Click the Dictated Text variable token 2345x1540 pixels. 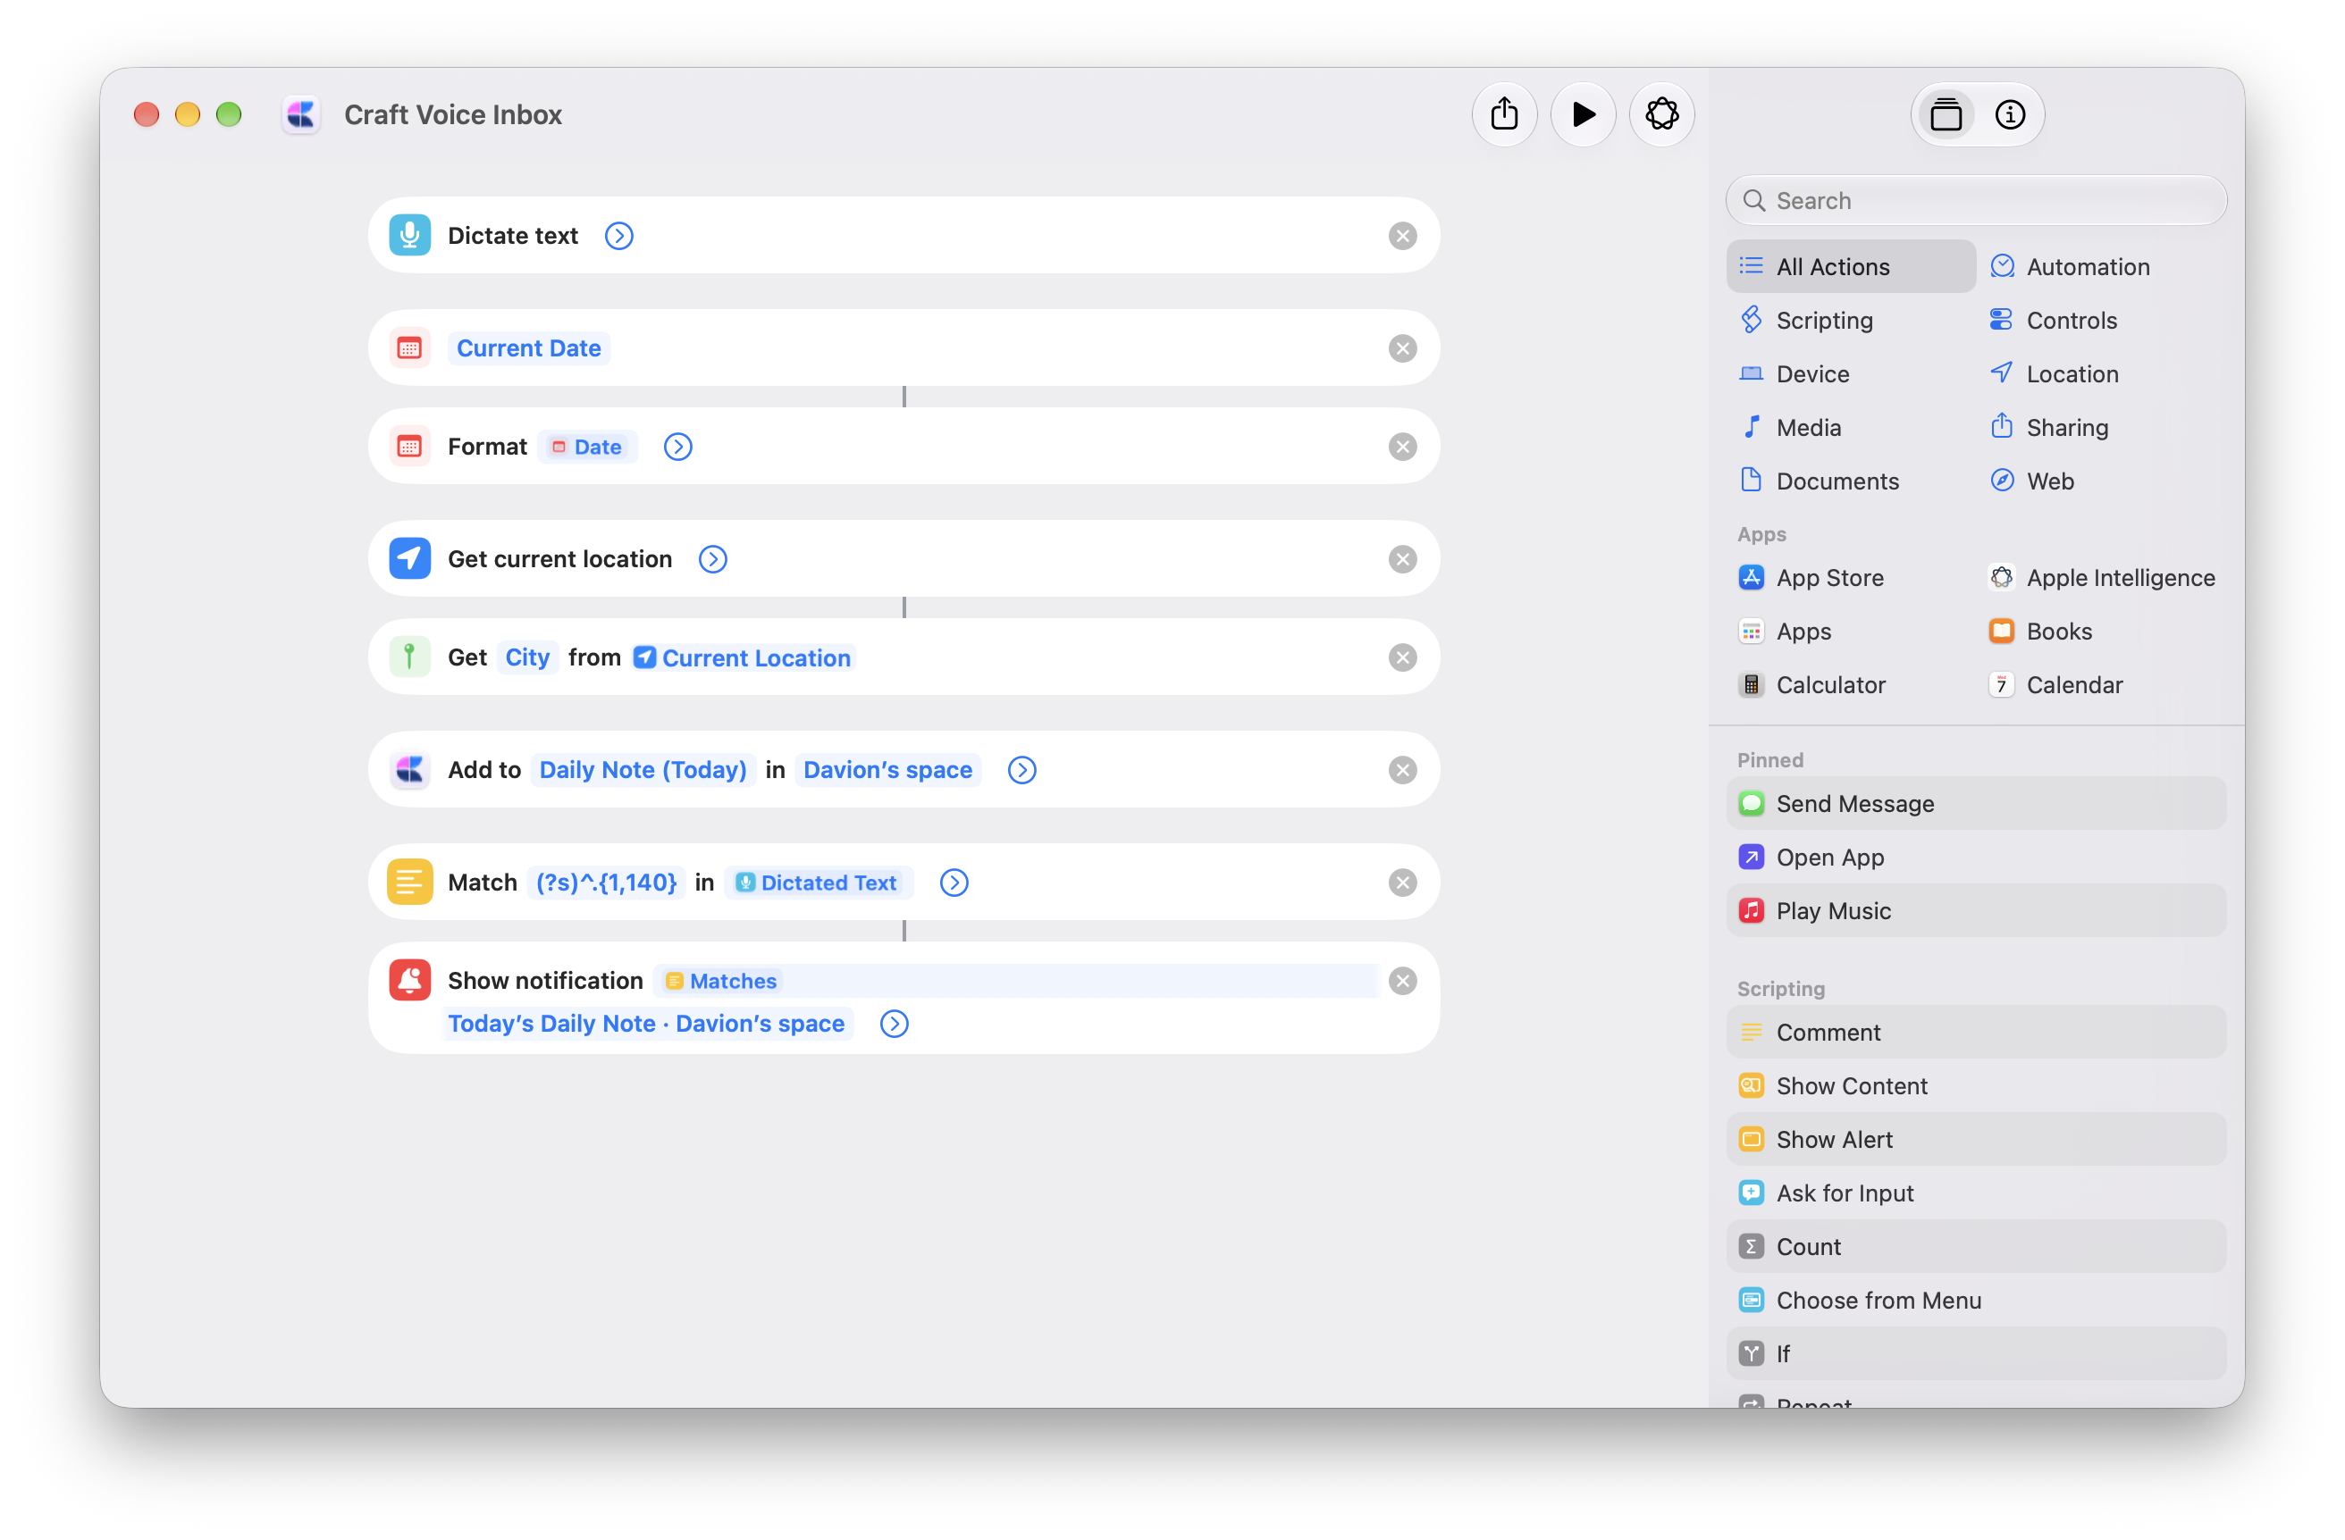(818, 883)
